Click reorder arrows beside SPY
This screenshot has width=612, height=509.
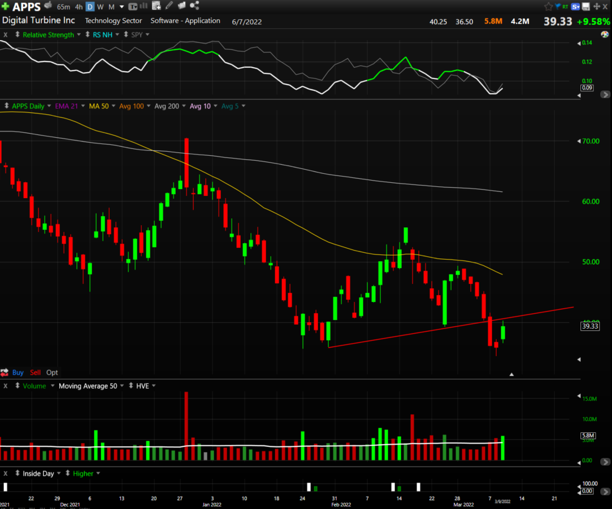pos(126,34)
